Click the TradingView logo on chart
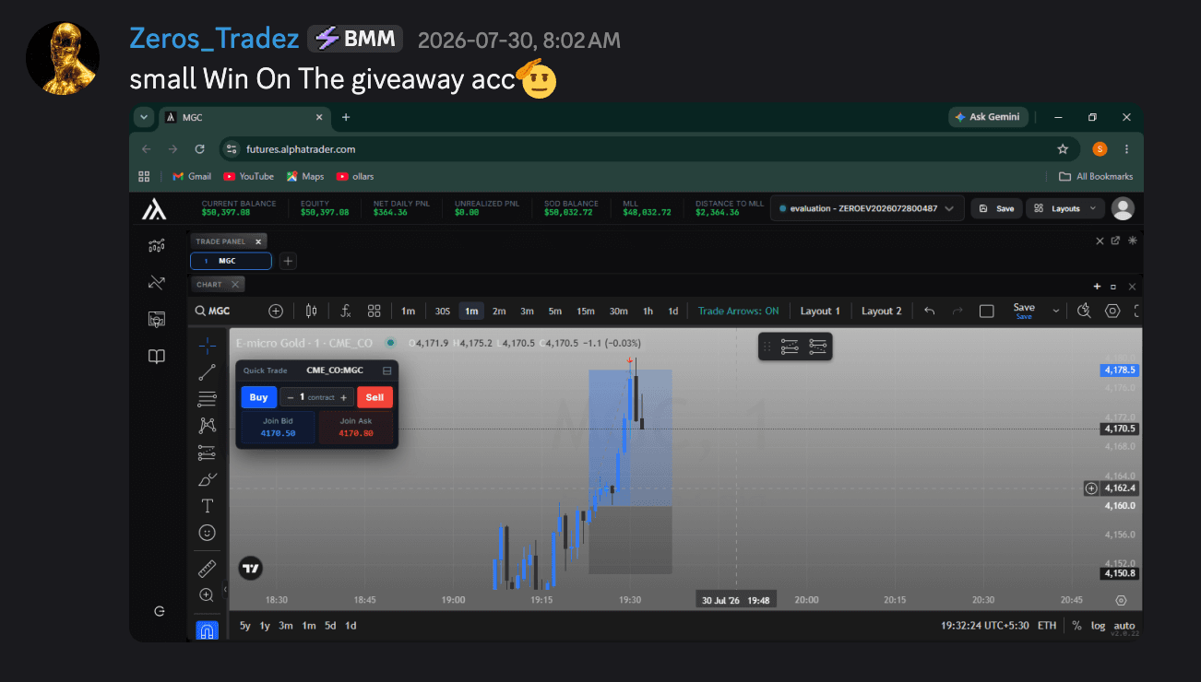Screen dimensions: 1201x682 click(x=250, y=568)
